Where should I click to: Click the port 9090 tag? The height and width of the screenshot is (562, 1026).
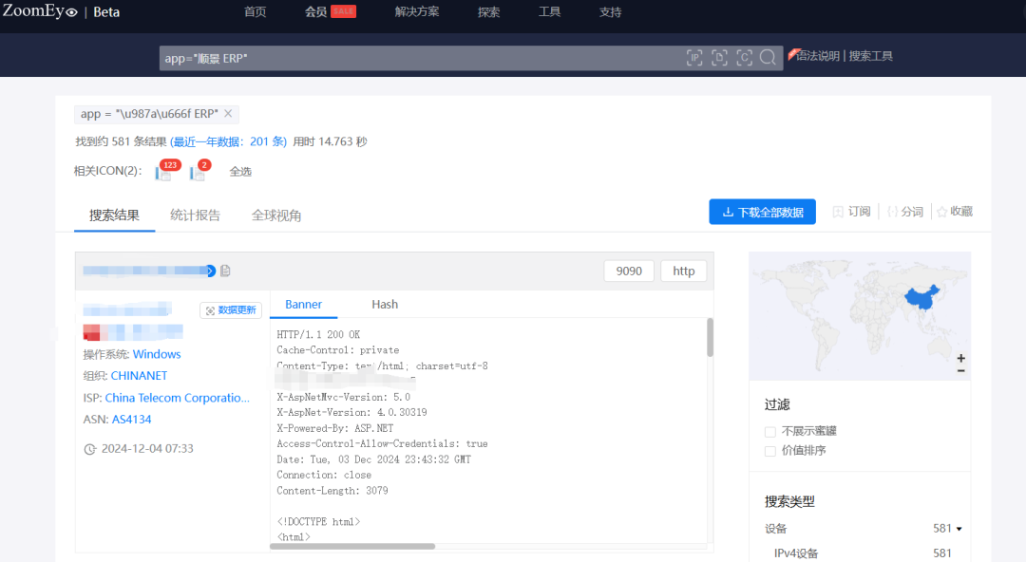pos(629,271)
